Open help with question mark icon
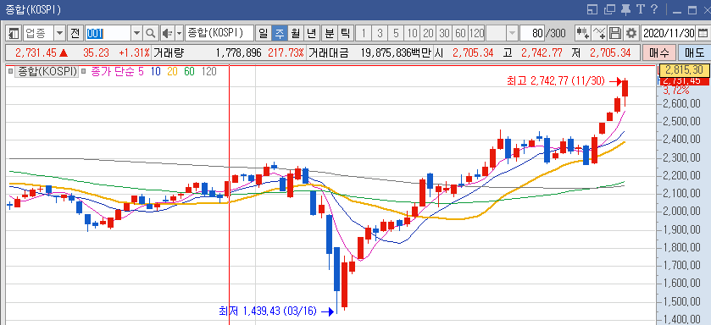Screen dimensions: 711x325 pos(654,9)
